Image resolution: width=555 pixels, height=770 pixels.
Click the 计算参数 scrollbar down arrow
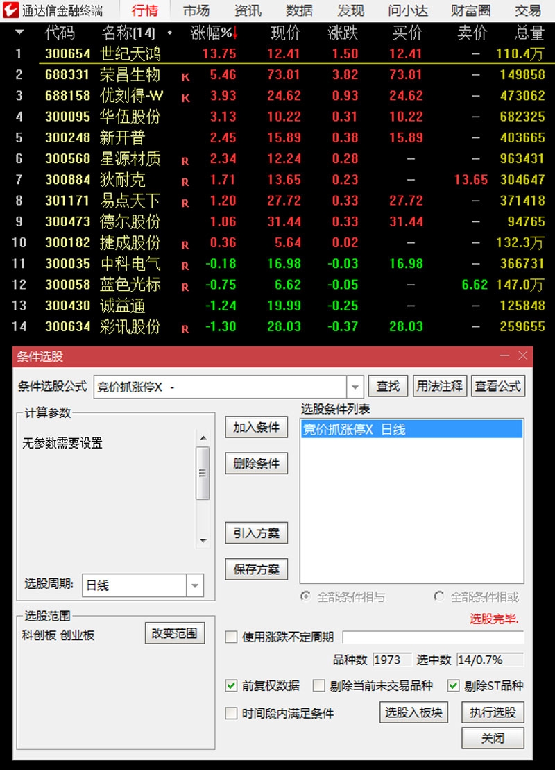pos(203,541)
